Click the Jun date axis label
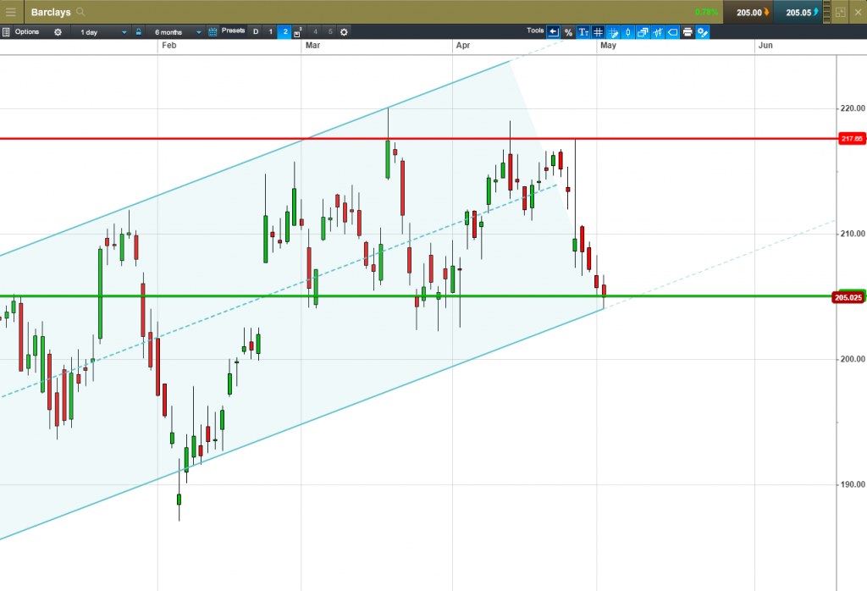The width and height of the screenshot is (867, 591). (x=765, y=46)
